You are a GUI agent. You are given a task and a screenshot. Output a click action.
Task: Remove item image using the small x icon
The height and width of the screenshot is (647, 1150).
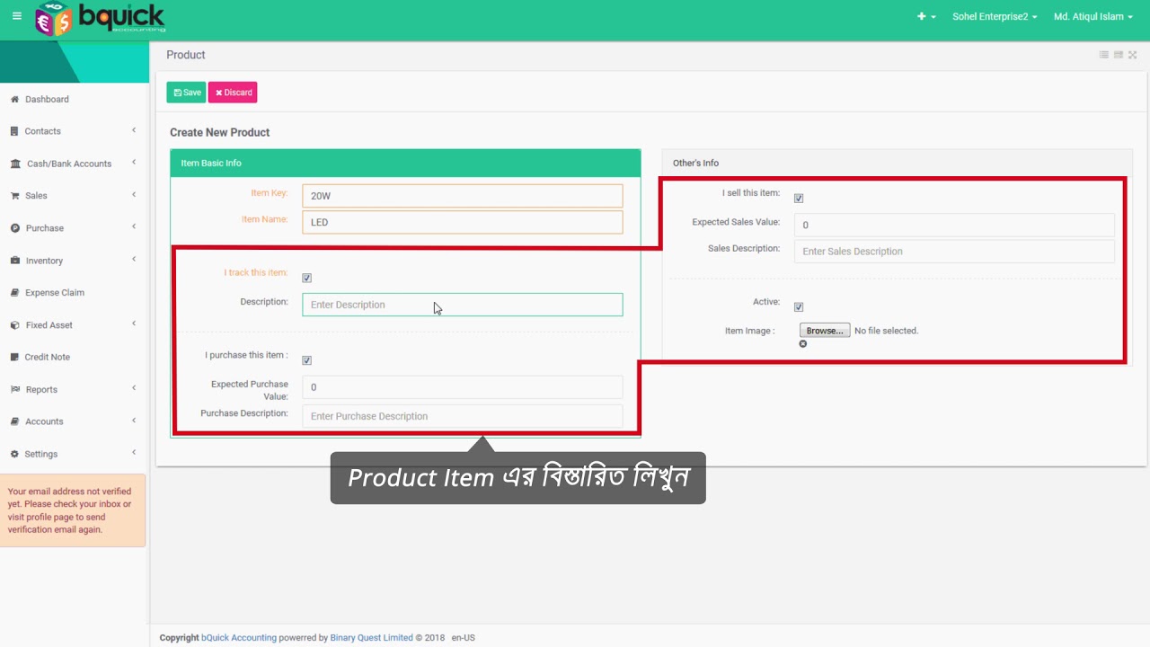click(803, 344)
